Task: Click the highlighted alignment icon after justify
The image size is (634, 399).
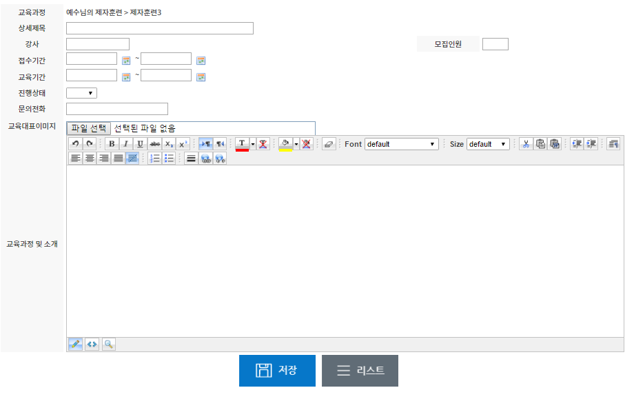Action: click(132, 158)
